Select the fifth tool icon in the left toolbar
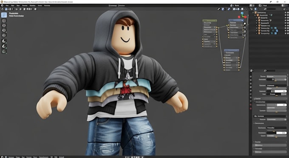 pos(4,35)
